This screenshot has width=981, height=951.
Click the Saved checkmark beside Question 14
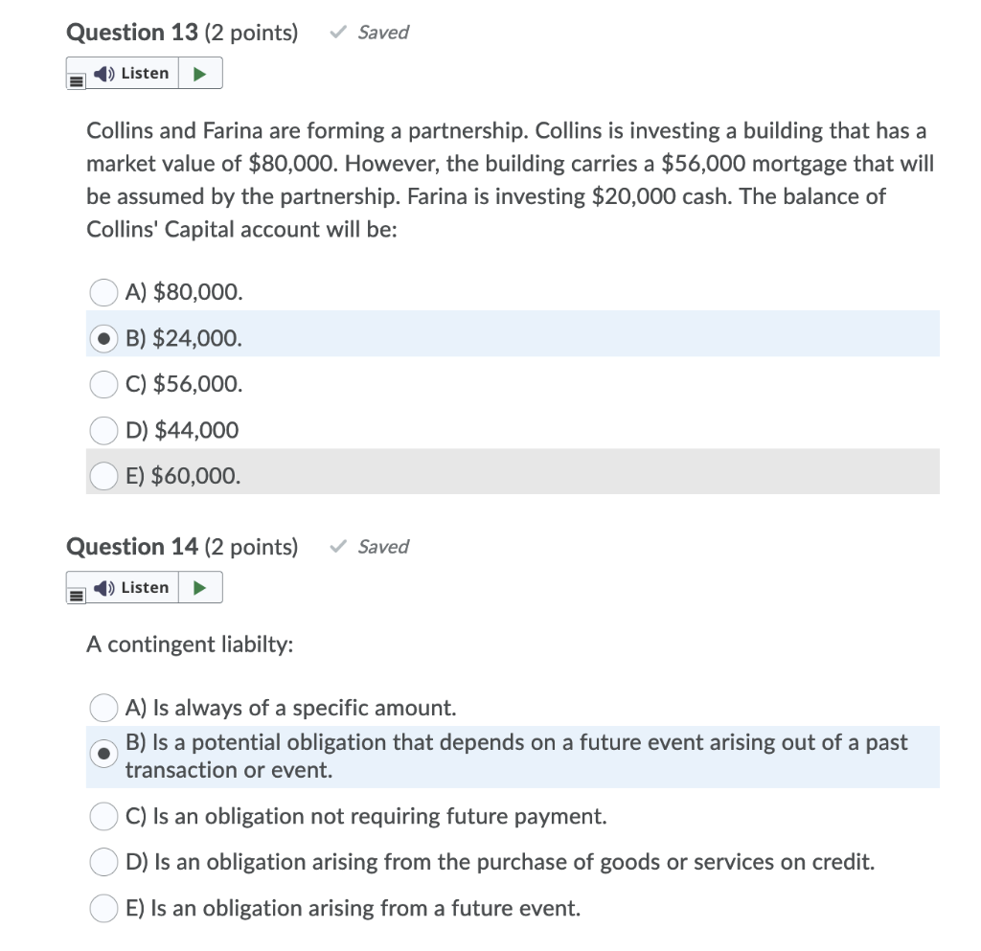click(336, 546)
